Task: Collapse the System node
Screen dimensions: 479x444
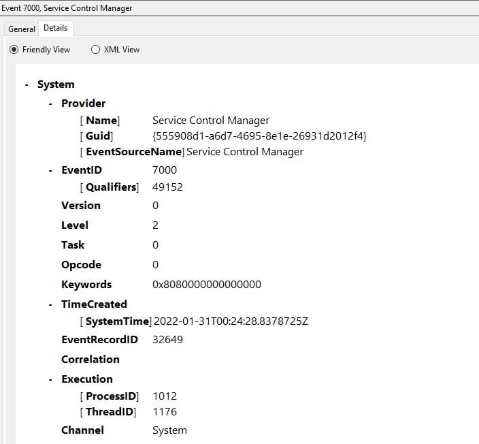Action: click(27, 84)
